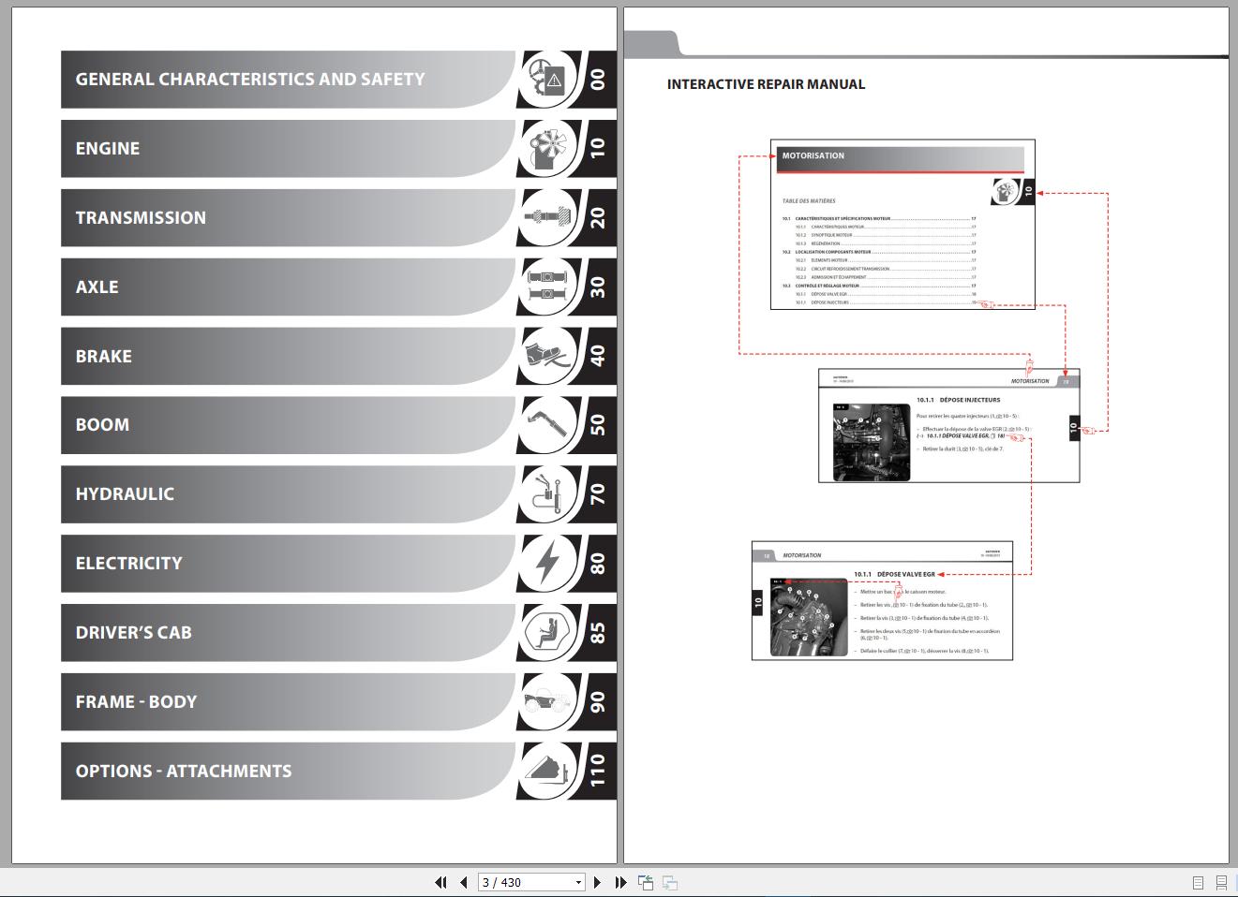1238x897 pixels.
Task: Jump to the last page
Action: coord(620,882)
